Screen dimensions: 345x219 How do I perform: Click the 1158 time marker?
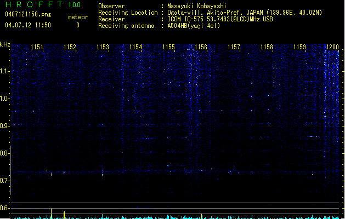click(x=267, y=47)
